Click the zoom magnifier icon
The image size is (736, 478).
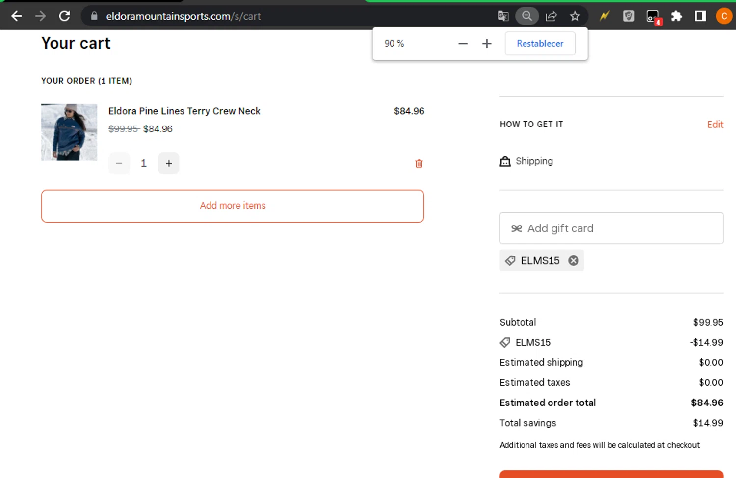coord(527,16)
